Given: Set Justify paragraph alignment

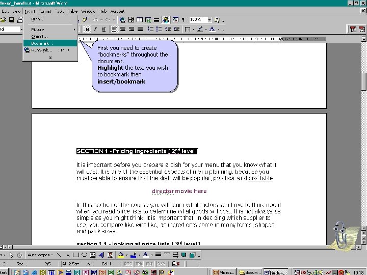Looking at the screenshot, I should (140, 29).
